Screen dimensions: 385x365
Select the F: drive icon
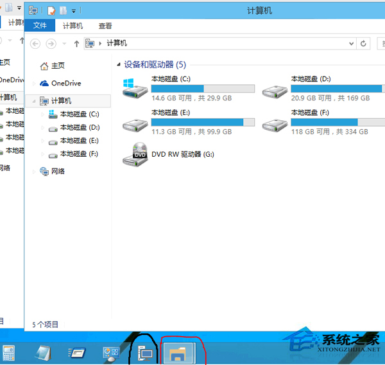coord(275,125)
